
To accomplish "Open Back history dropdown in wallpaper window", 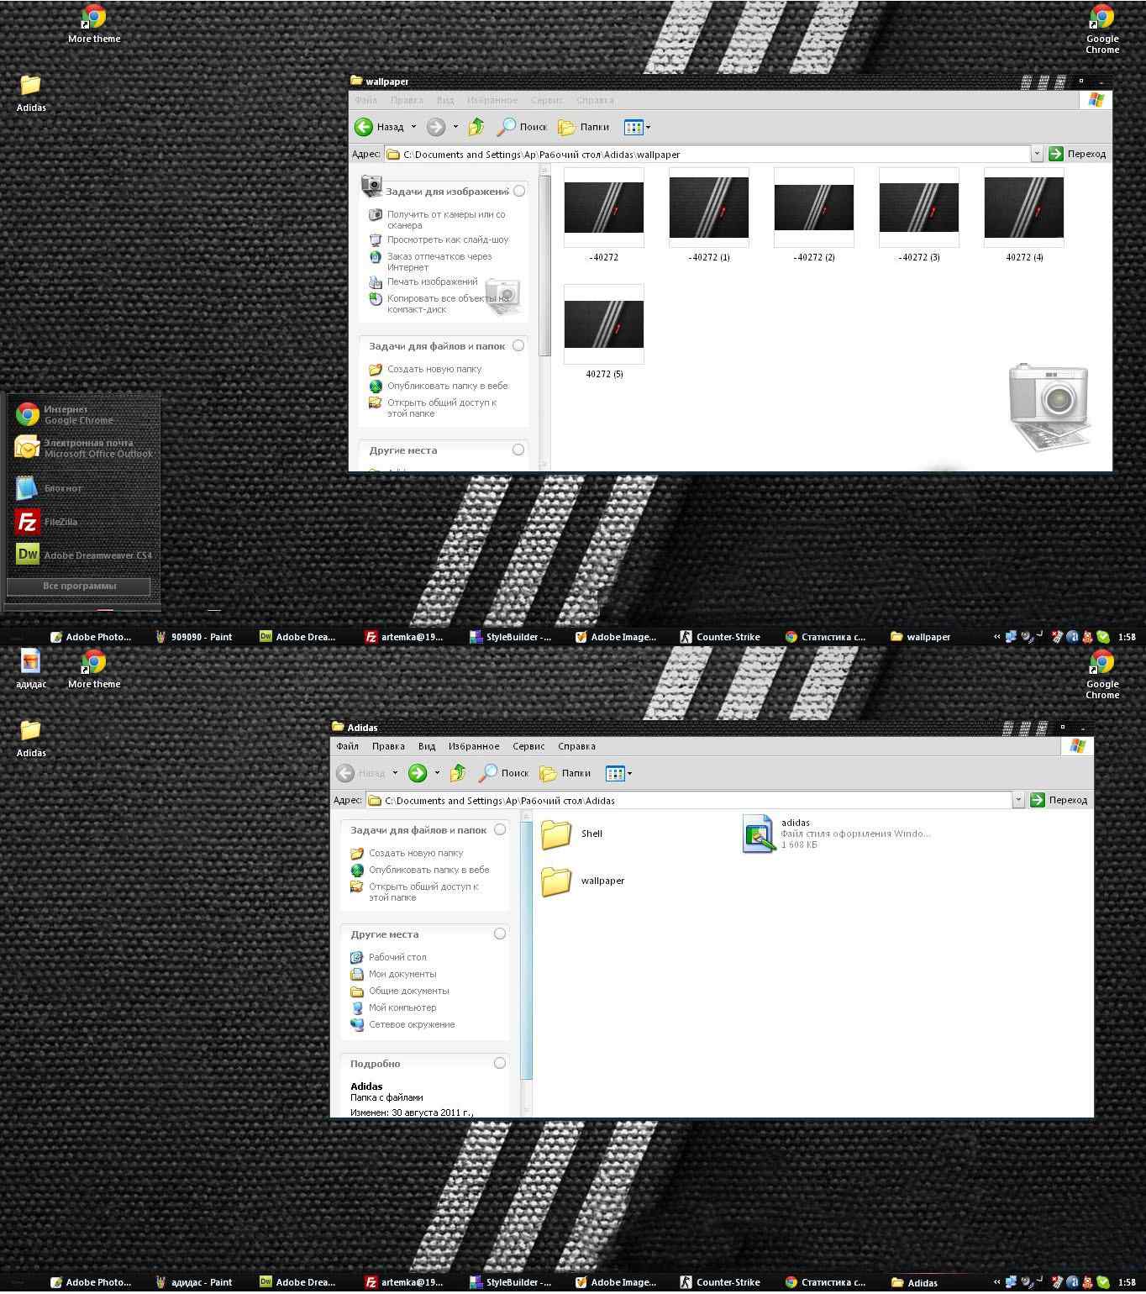I will 413,127.
